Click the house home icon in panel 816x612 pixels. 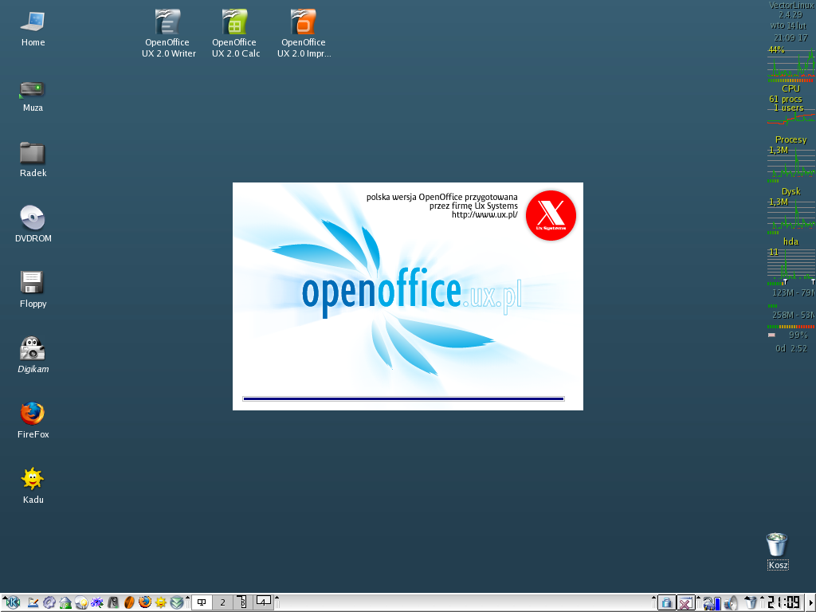point(65,602)
